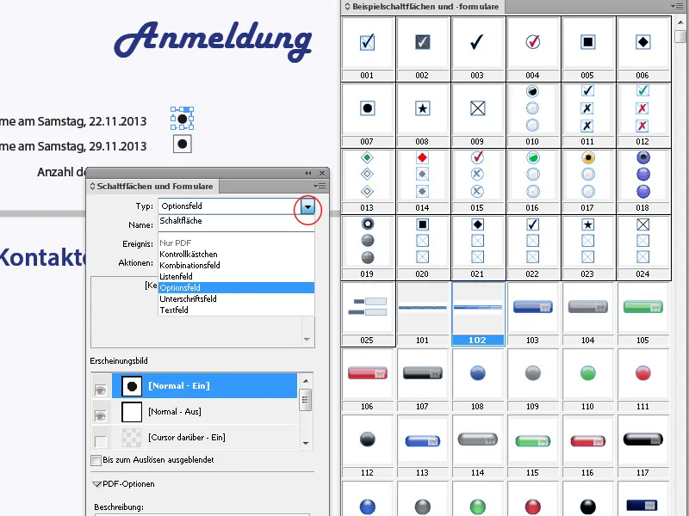Open Schaltflächen und Formulare panel menu
The height and width of the screenshot is (516, 689).
point(321,187)
